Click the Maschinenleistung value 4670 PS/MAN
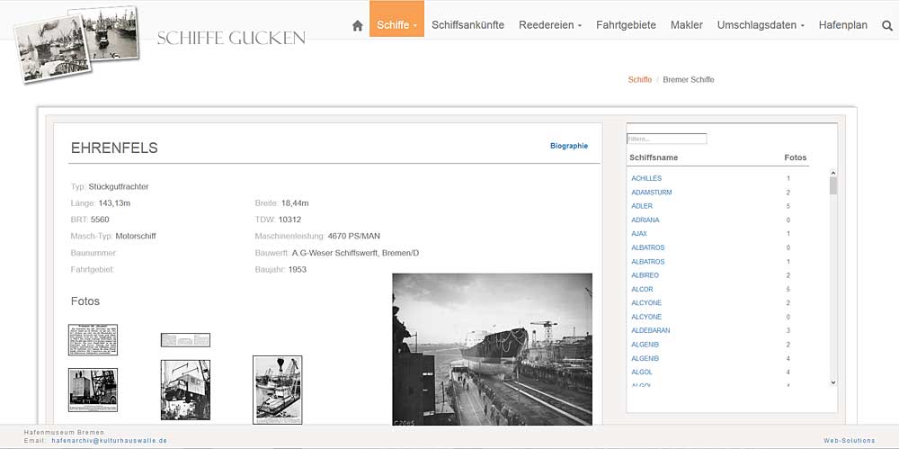This screenshot has width=899, height=449. pos(353,236)
